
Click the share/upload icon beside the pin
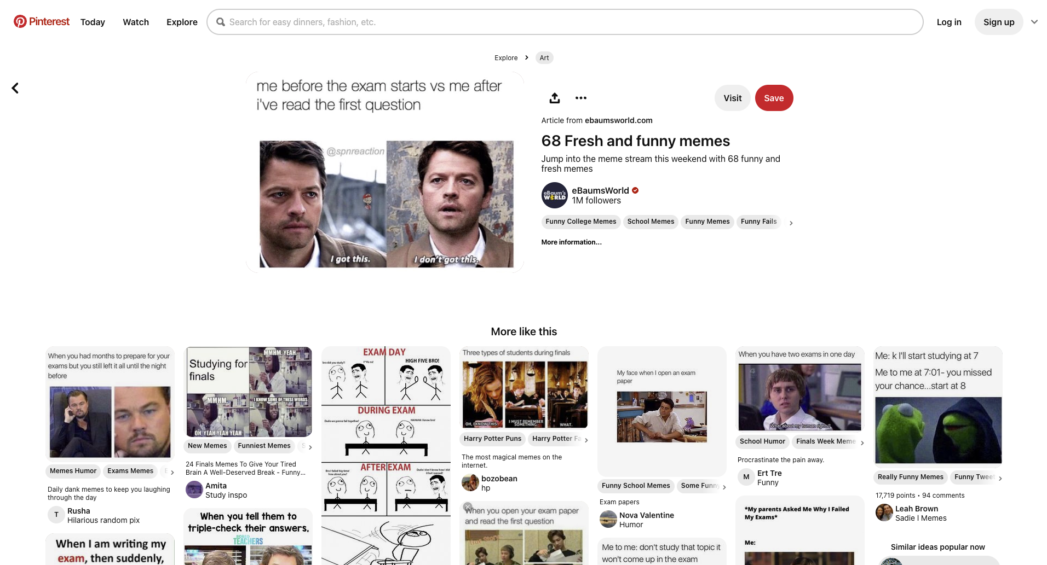click(554, 98)
